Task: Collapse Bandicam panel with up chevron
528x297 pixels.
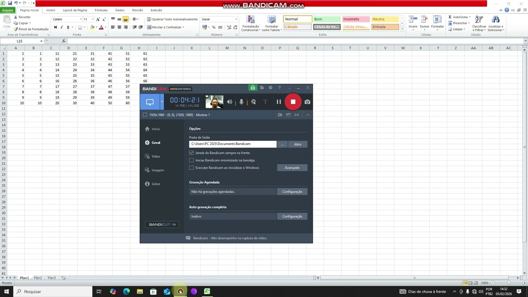Action: click(x=308, y=115)
